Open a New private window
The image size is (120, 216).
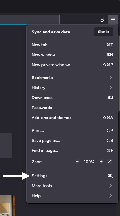pyautogui.click(x=72, y=65)
